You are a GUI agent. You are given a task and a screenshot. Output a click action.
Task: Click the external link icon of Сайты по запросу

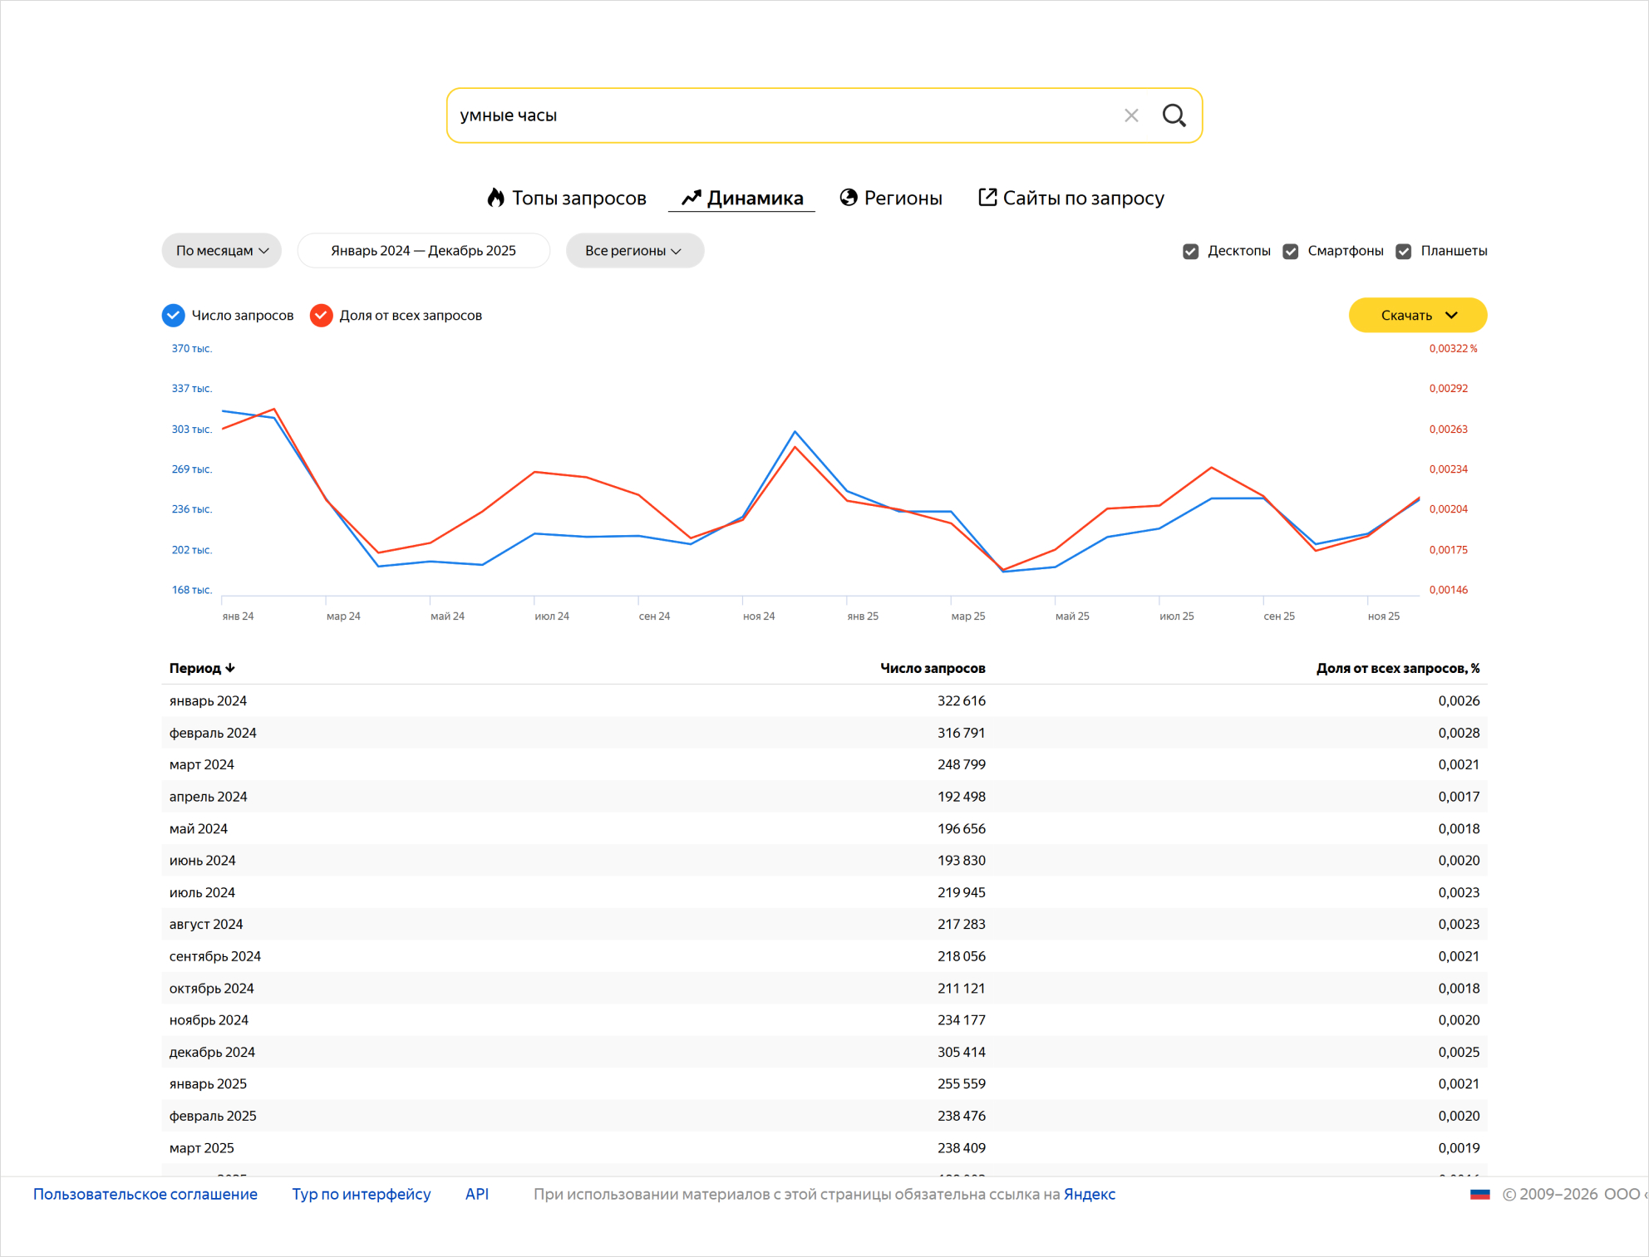pos(987,198)
